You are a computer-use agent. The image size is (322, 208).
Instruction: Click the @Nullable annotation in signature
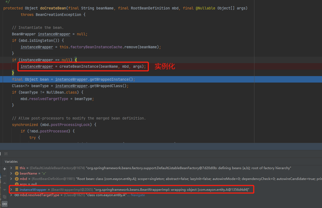(205, 8)
